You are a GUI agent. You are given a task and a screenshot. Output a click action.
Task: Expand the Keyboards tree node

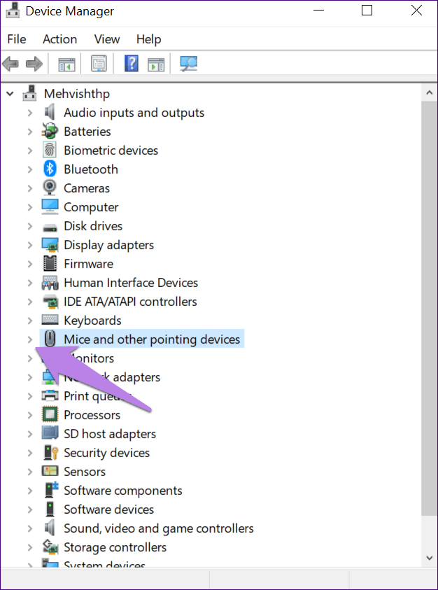click(x=29, y=320)
